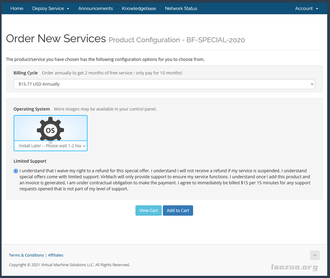
Task: Click the copyright notice in the footer
Action: pos(69,265)
